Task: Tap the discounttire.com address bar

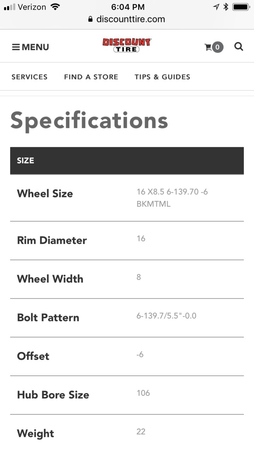Action: (127, 19)
